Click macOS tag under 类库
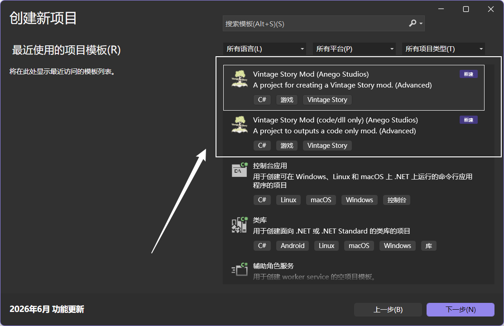The width and height of the screenshot is (504, 326). [359, 246]
